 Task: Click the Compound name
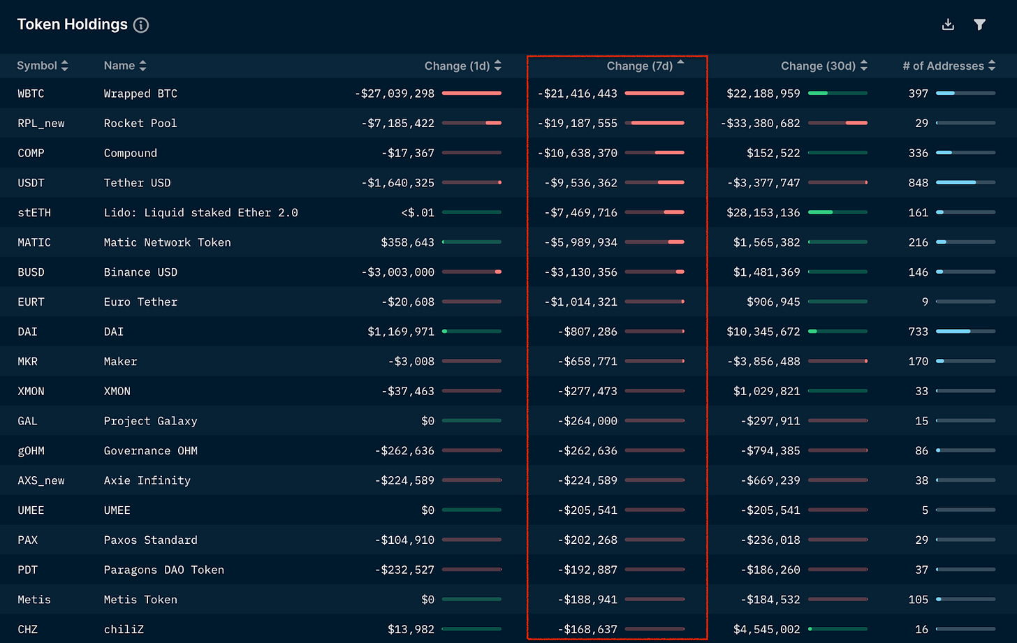(x=131, y=153)
